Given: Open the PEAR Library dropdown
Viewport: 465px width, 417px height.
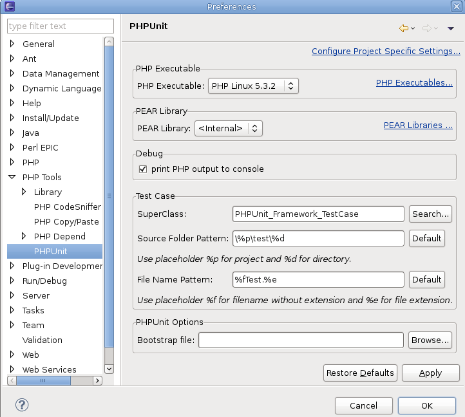Looking at the screenshot, I should tap(228, 128).
